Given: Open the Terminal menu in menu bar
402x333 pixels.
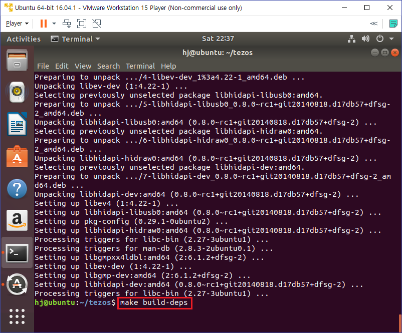Looking at the screenshot, I should pos(140,66).
